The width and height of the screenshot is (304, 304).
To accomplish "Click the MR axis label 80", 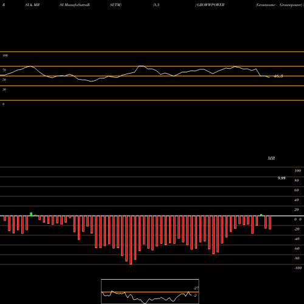I will 297,181.
